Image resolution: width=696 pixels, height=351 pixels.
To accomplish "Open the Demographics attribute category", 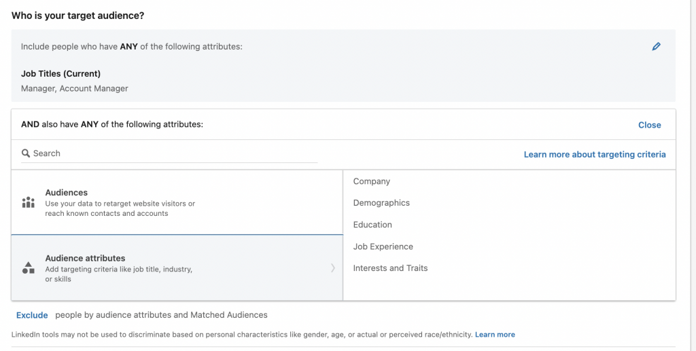I will [381, 203].
